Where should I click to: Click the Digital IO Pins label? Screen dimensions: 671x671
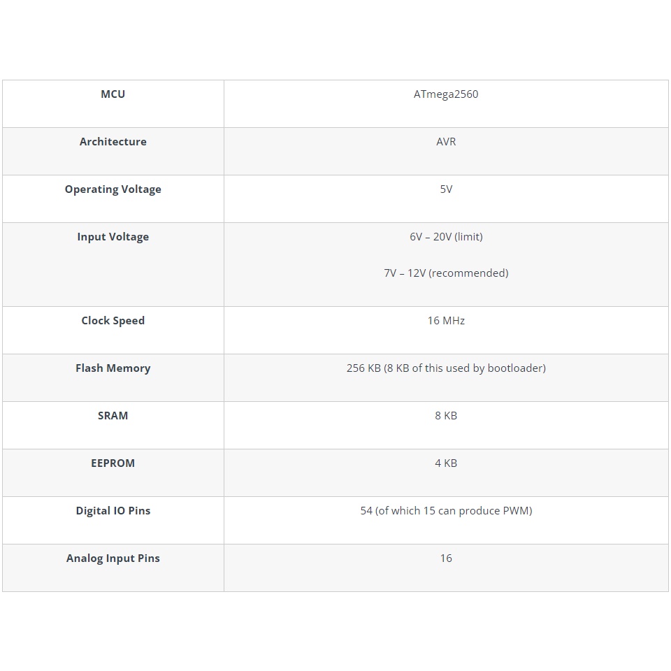tap(113, 511)
